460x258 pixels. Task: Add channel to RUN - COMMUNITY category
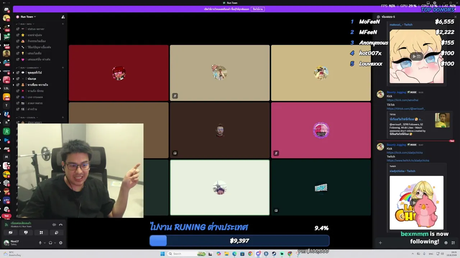[63, 68]
